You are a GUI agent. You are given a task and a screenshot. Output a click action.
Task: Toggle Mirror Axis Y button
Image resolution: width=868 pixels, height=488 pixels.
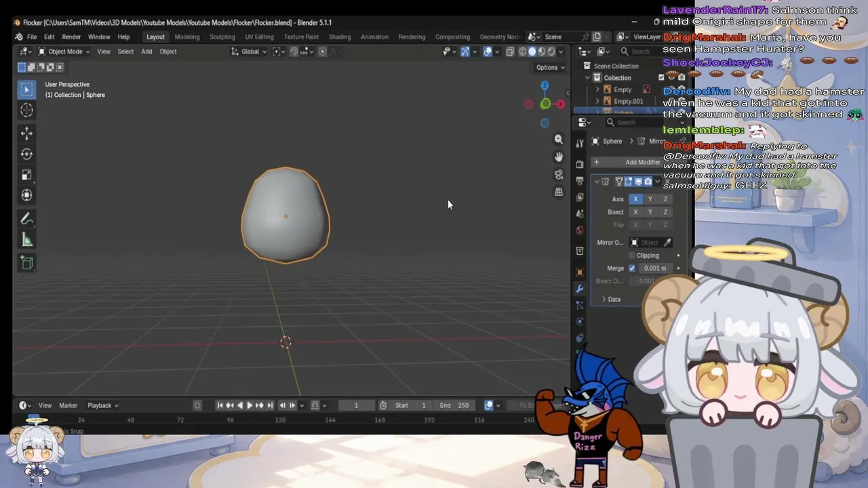(650, 199)
